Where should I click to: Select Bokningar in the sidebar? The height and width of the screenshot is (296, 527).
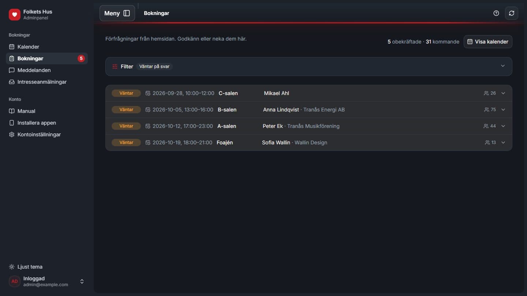point(47,58)
